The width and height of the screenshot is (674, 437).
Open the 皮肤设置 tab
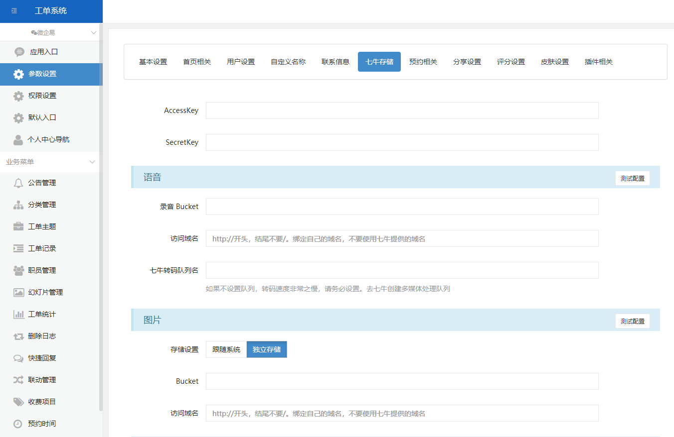pyautogui.click(x=555, y=62)
